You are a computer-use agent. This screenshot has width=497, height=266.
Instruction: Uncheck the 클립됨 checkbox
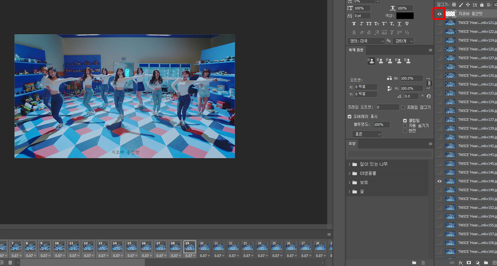click(405, 120)
